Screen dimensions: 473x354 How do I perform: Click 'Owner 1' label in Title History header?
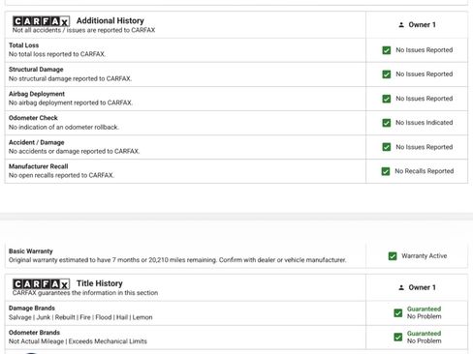pyautogui.click(x=422, y=287)
